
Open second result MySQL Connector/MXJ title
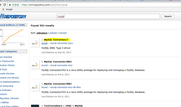[x=58, y=62]
